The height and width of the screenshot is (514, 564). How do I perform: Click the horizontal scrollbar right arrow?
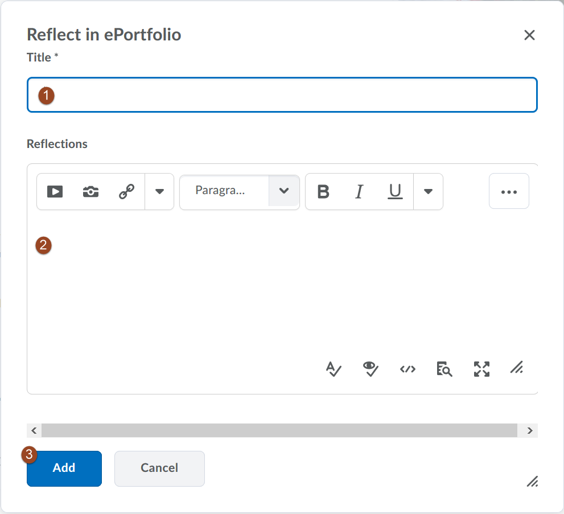(530, 431)
